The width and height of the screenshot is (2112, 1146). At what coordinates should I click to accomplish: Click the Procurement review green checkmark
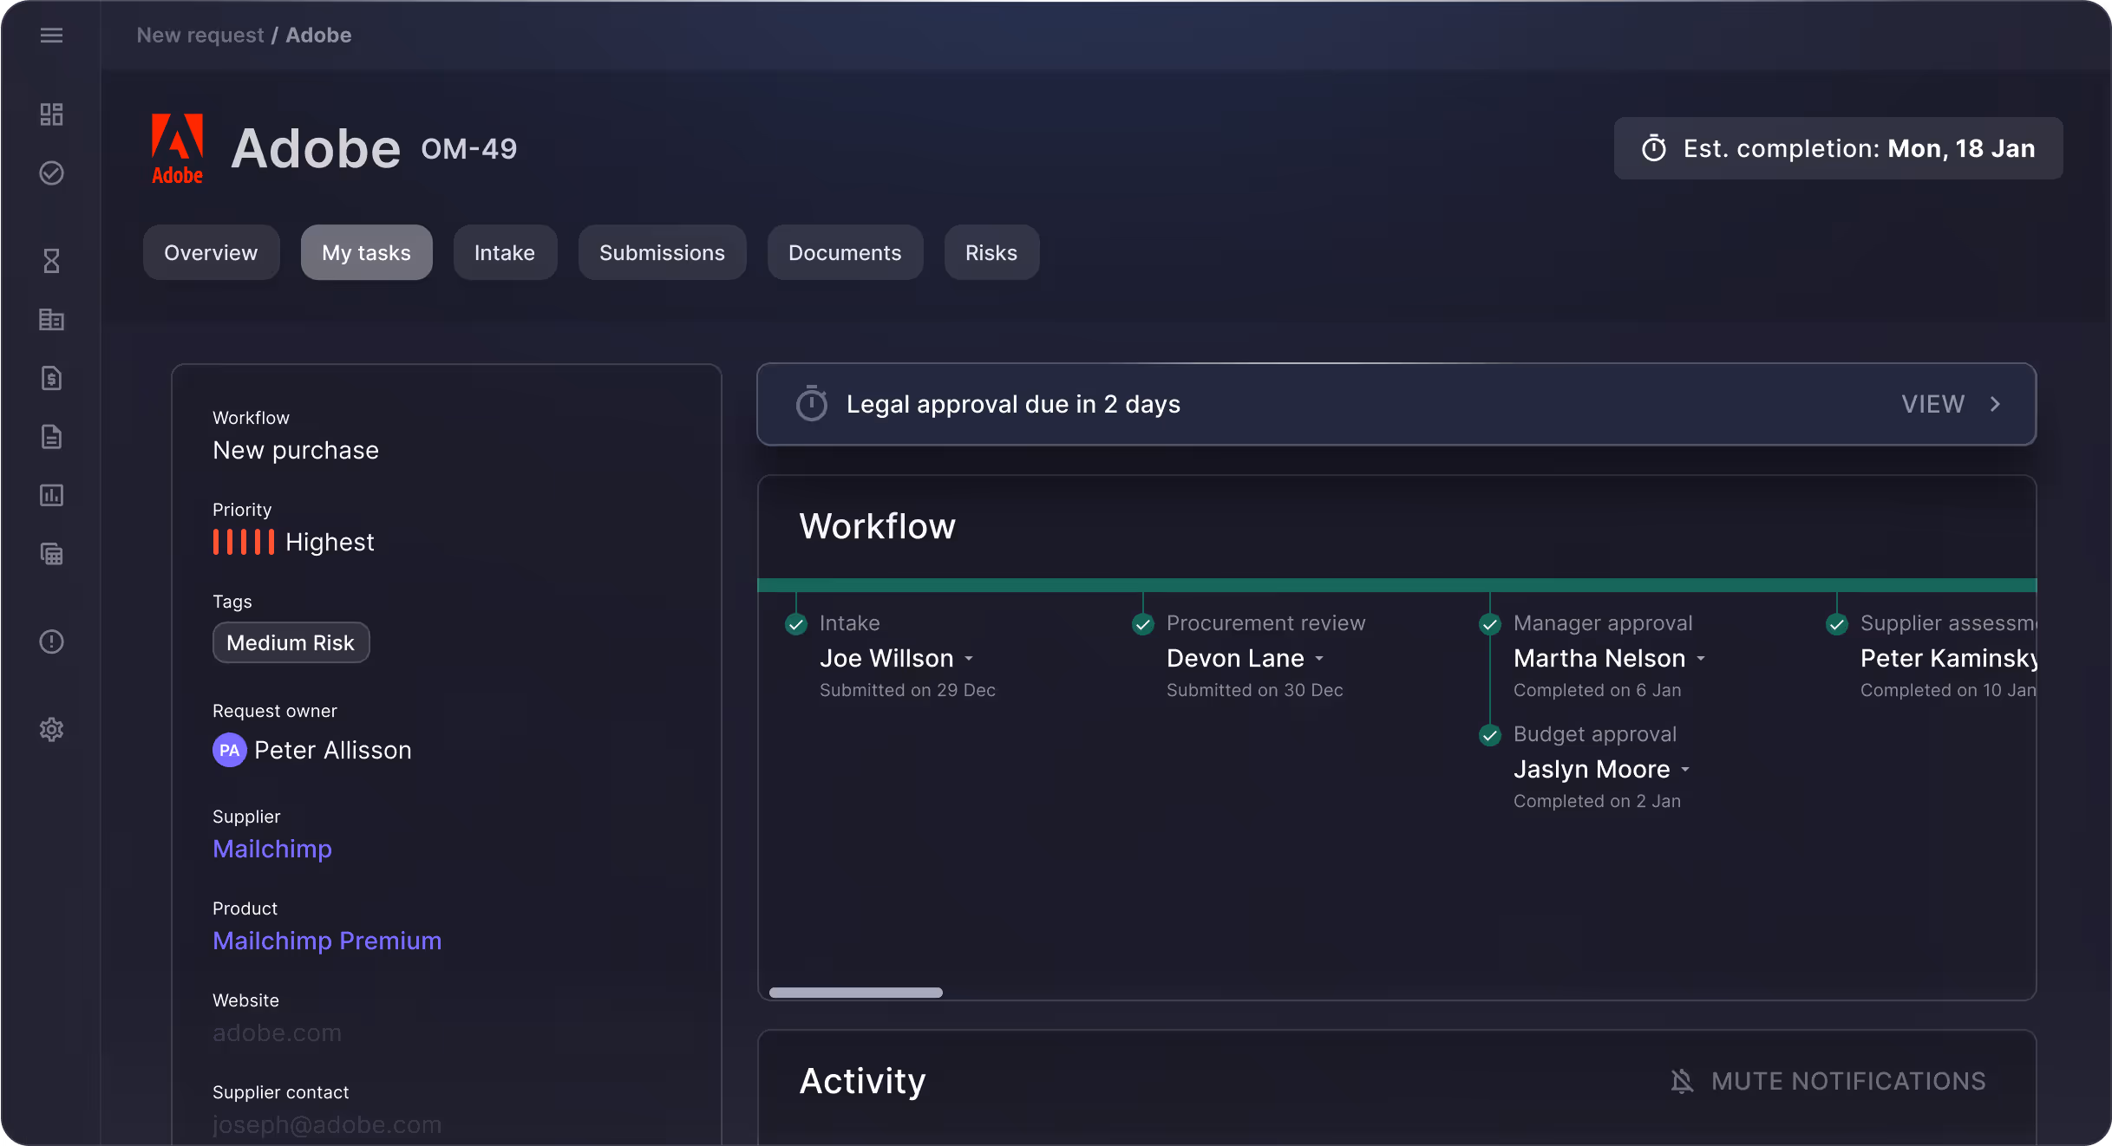click(1142, 624)
